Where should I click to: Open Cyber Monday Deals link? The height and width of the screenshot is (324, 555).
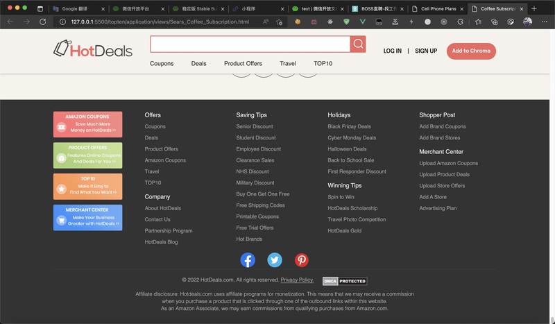(x=352, y=138)
